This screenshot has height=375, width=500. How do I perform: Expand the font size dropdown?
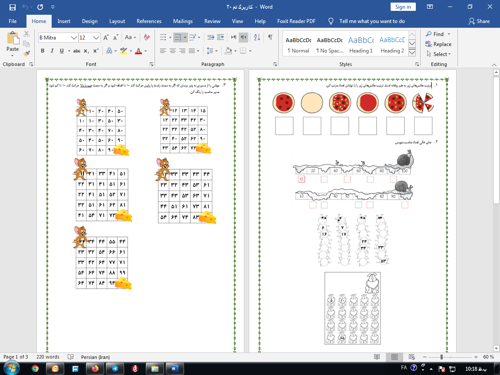click(x=96, y=38)
